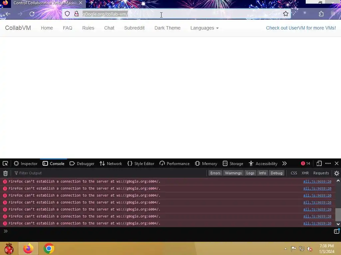Click the address bar URL

[x=105, y=14]
